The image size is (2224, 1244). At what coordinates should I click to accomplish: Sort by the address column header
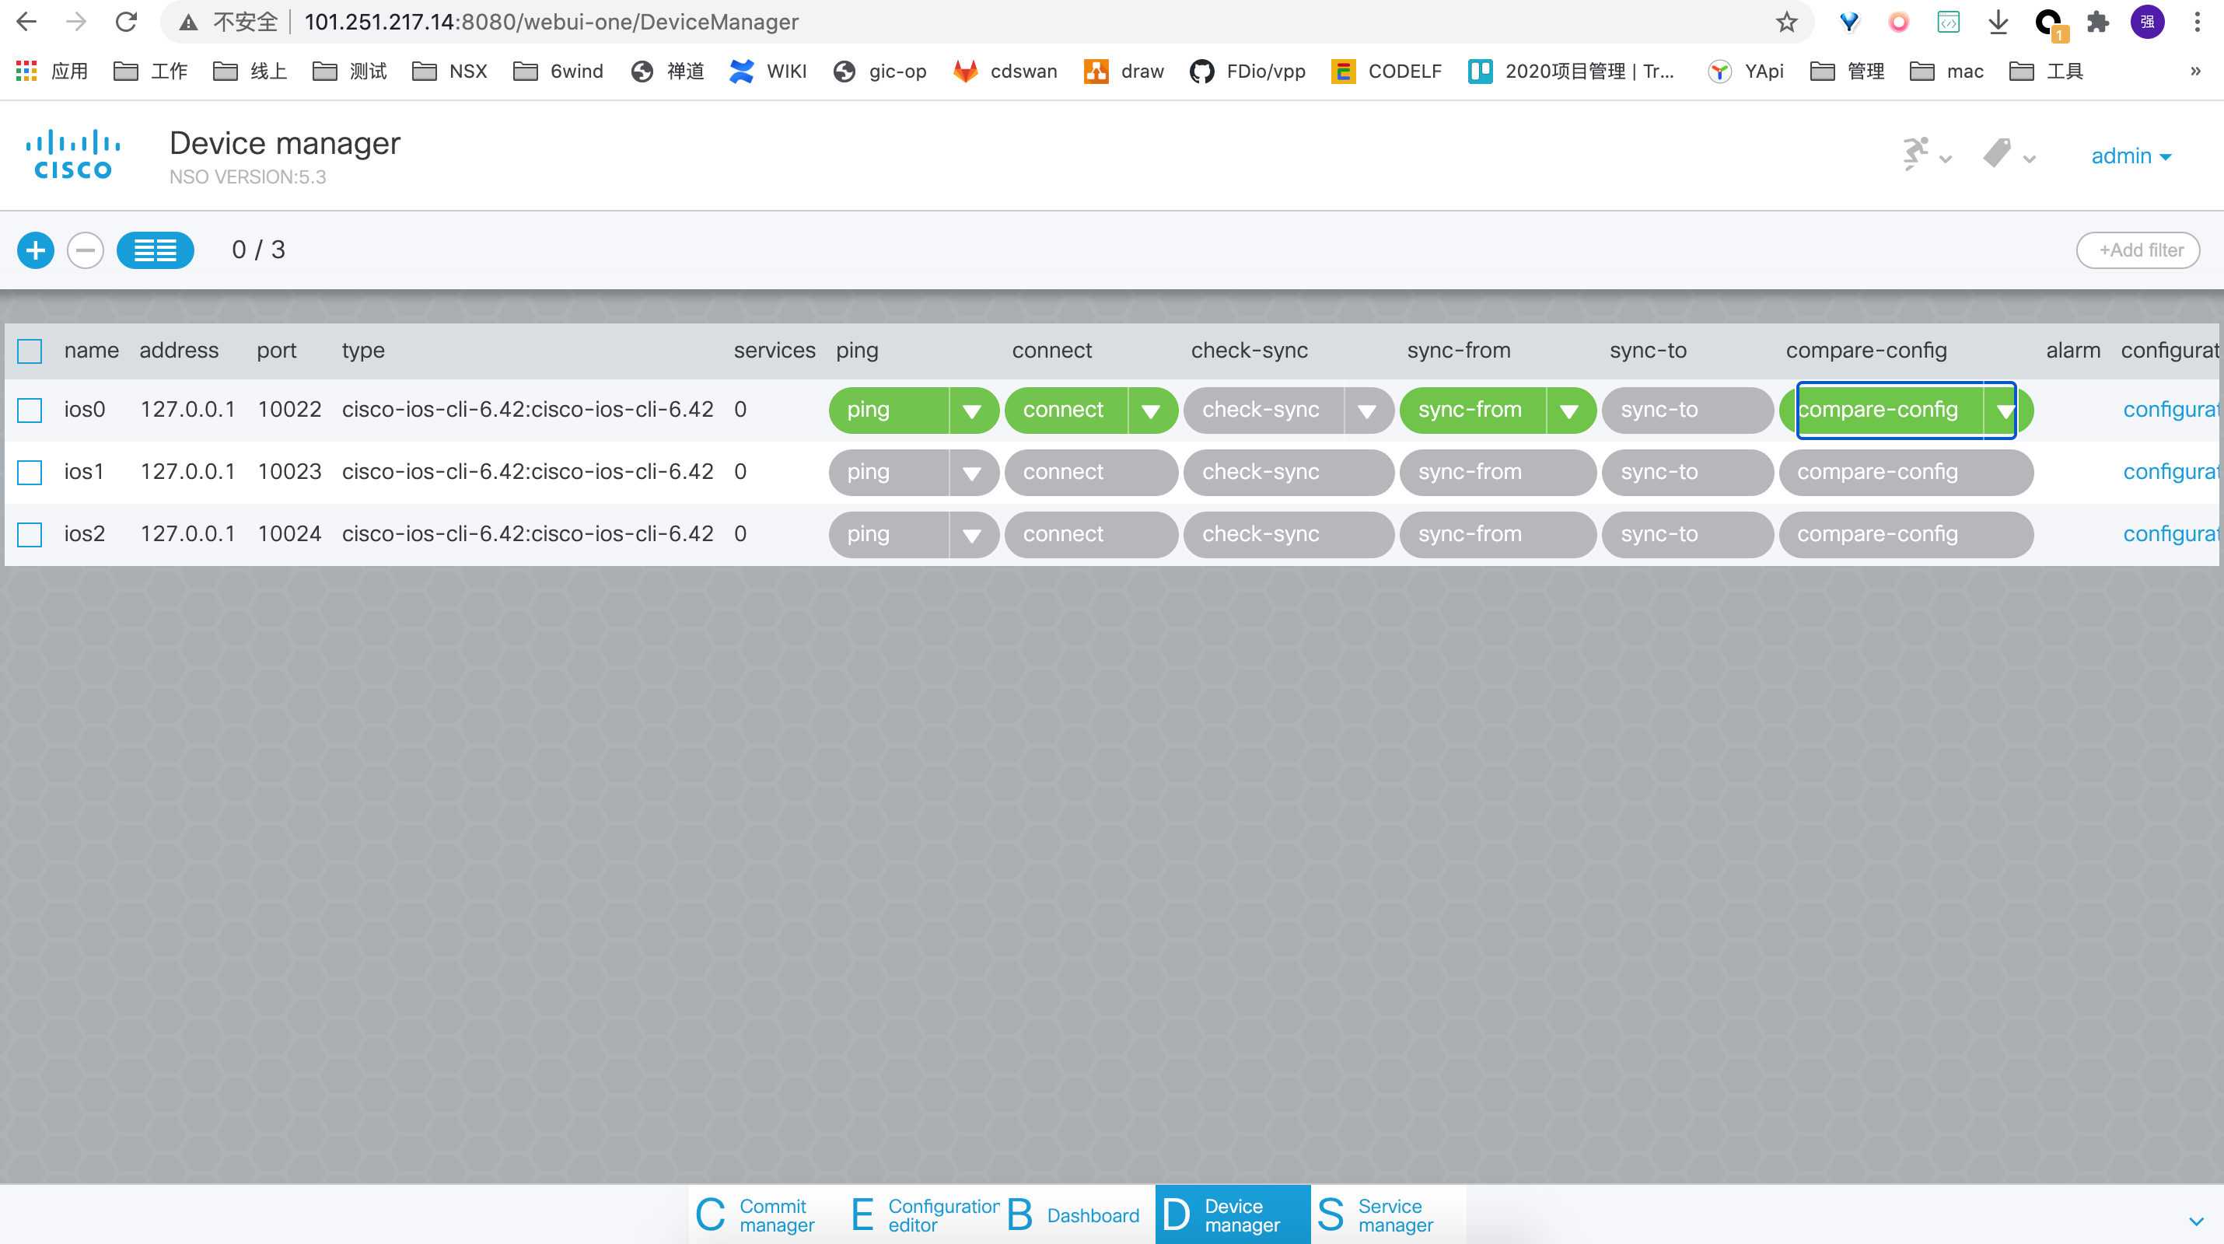pyautogui.click(x=180, y=351)
